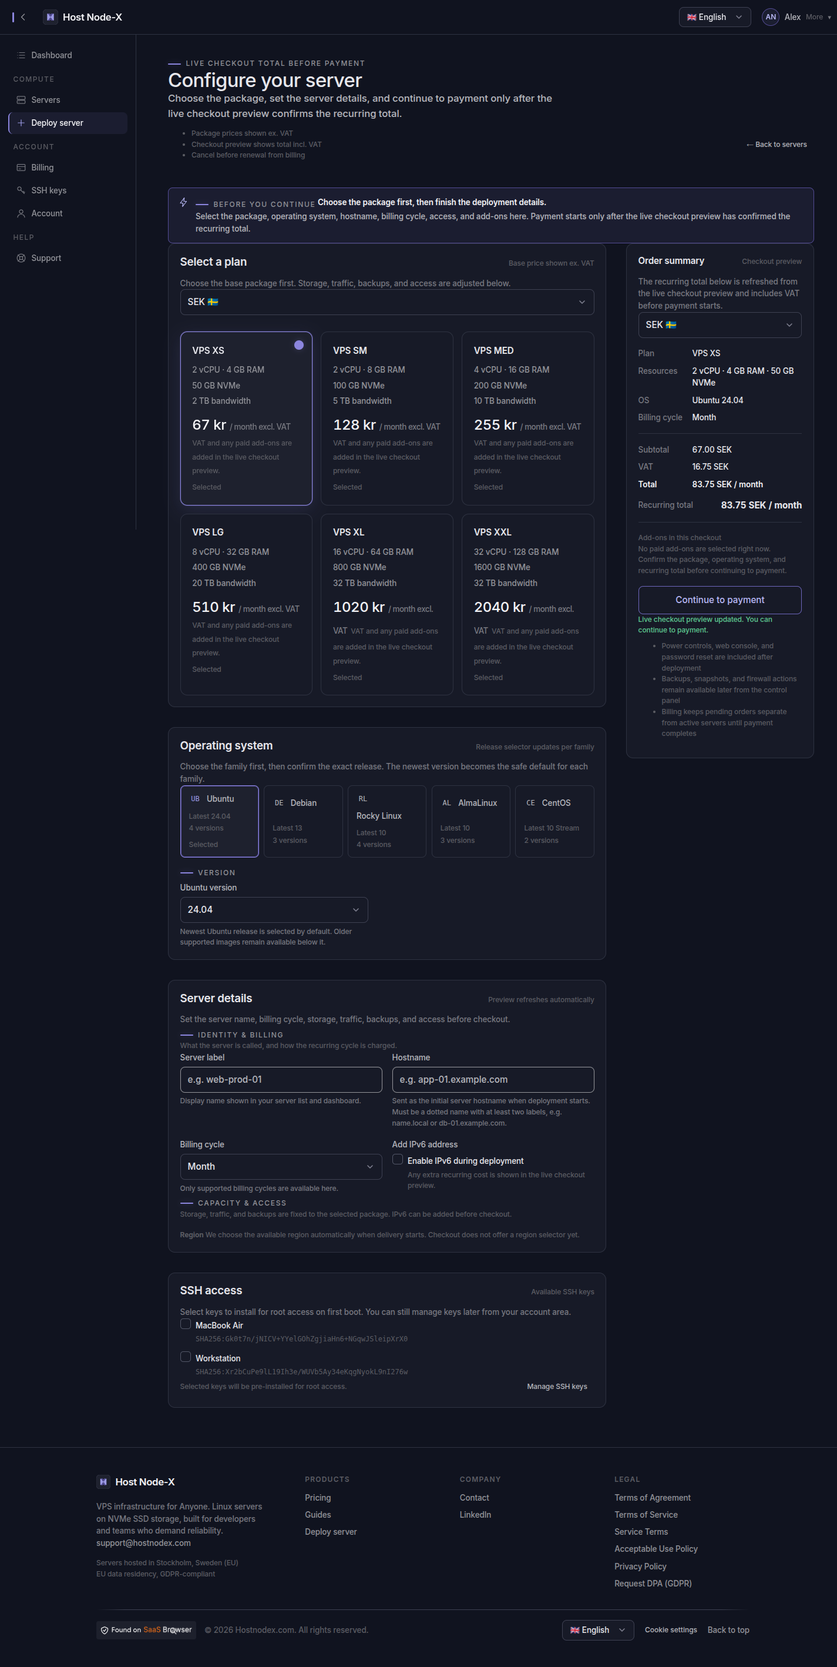Viewport: 837px width, 1667px height.
Task: Click the Billing card icon in sidebar
Action: click(x=21, y=168)
